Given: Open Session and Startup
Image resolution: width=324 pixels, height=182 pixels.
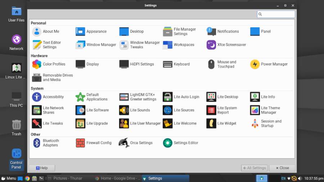Looking at the screenshot, I should tap(266, 123).
